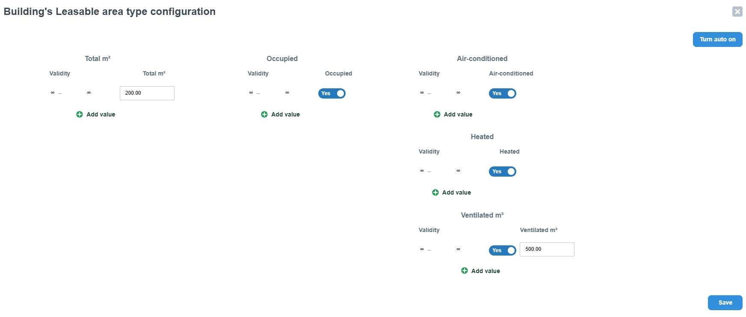Close the Leasable area configuration dialog

(x=737, y=12)
